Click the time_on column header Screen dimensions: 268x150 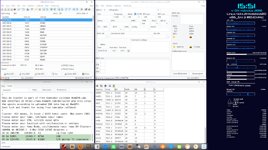27,17
